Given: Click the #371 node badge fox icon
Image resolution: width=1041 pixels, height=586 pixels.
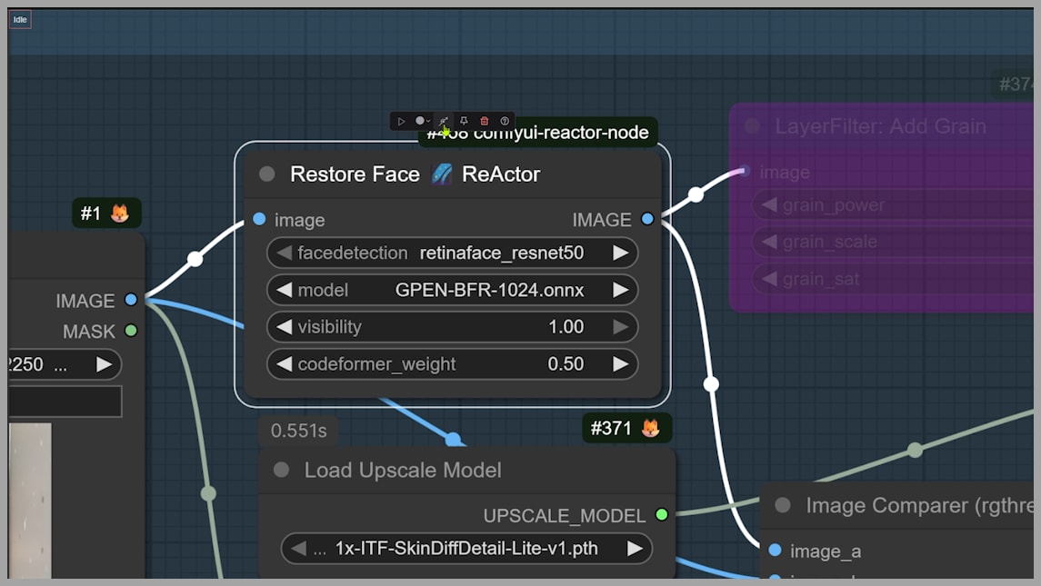Looking at the screenshot, I should click(650, 428).
